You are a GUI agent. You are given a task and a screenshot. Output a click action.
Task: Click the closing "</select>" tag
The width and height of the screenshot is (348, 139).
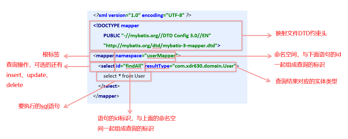[x=109, y=86]
